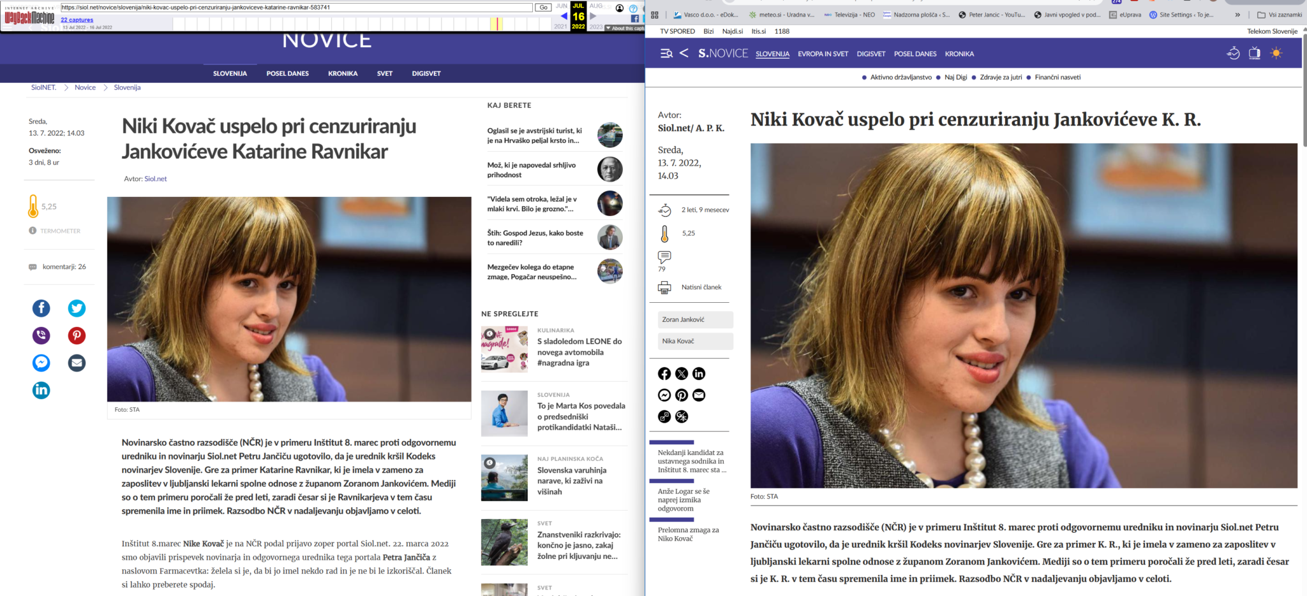
Task: Click the X (Twitter) share icon
Action: 682,374
